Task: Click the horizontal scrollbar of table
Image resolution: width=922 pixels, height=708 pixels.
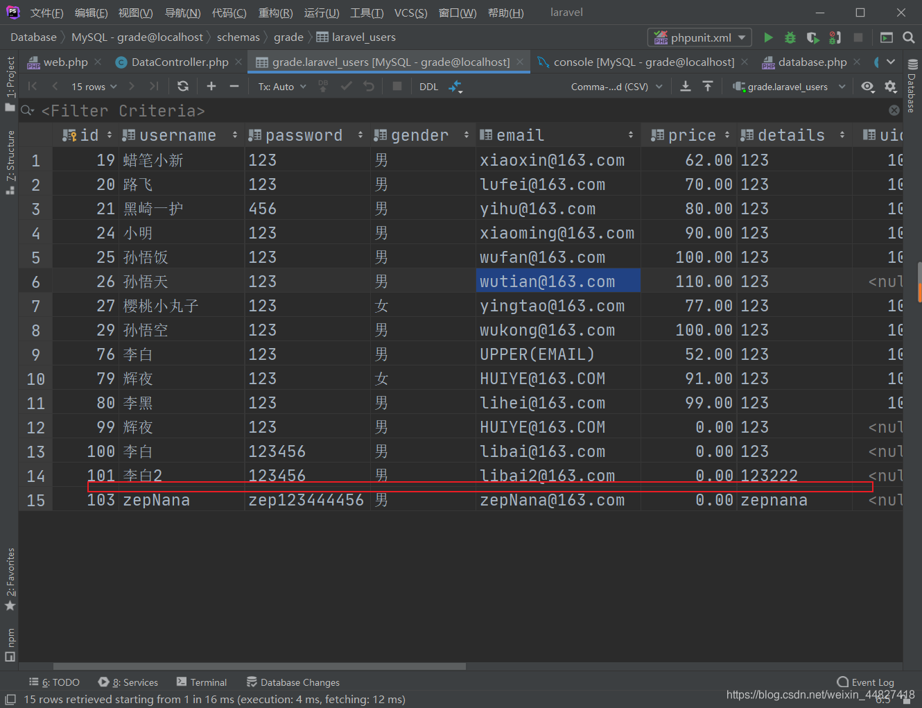Action: [259, 666]
